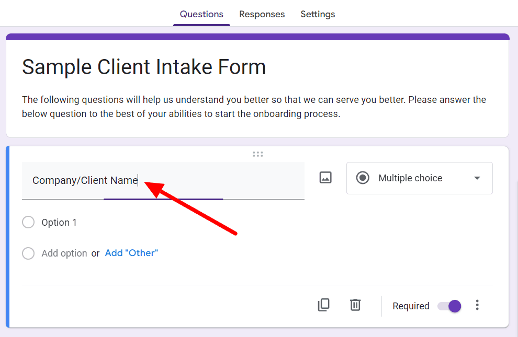Image resolution: width=518 pixels, height=337 pixels.
Task: Grab the question drag handle dots
Action: (x=257, y=154)
